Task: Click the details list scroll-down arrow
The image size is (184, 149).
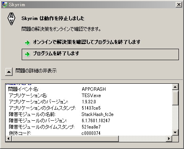Action: point(175,132)
